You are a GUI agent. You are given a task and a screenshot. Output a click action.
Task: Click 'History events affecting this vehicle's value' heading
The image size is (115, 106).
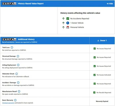click(80, 13)
